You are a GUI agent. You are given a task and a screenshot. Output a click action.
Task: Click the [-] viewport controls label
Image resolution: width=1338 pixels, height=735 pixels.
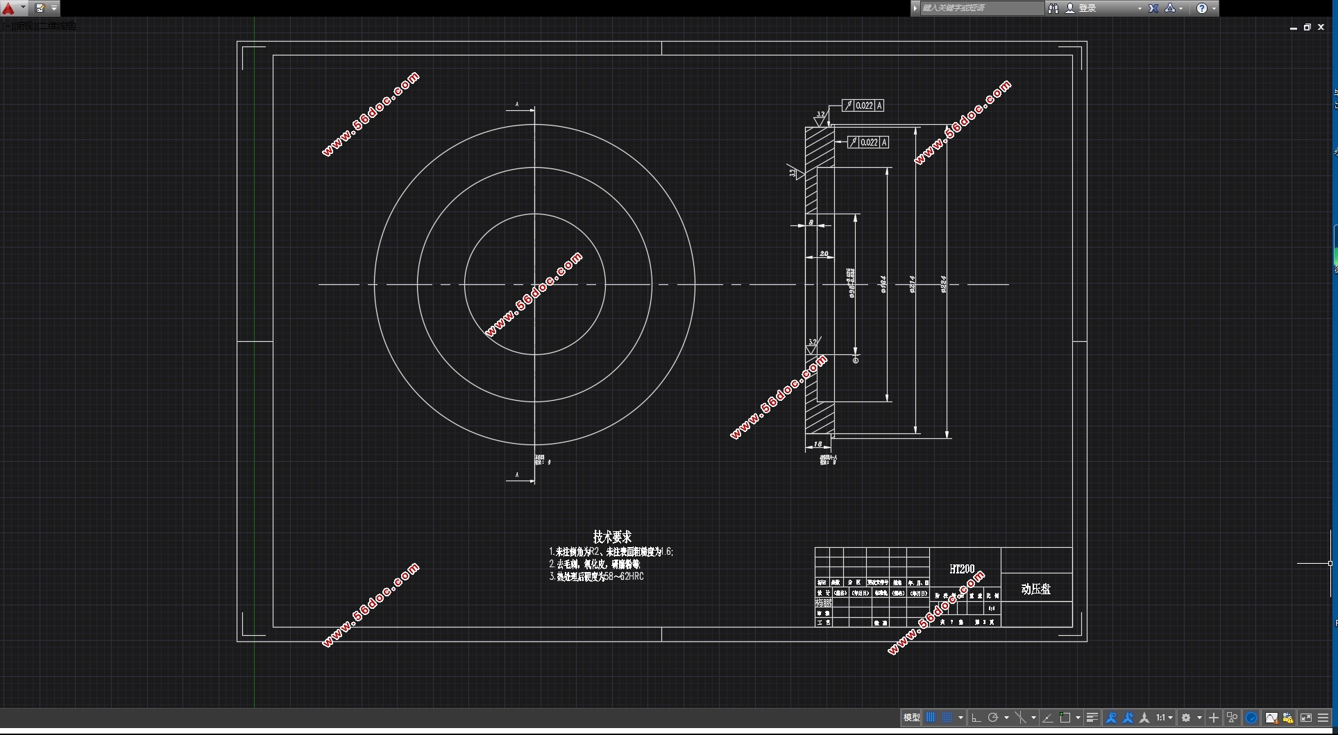point(6,26)
